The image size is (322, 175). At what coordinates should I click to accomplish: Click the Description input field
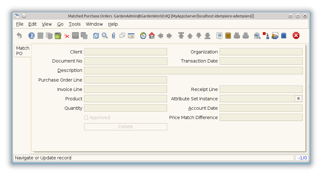pyautogui.click(x=193, y=71)
